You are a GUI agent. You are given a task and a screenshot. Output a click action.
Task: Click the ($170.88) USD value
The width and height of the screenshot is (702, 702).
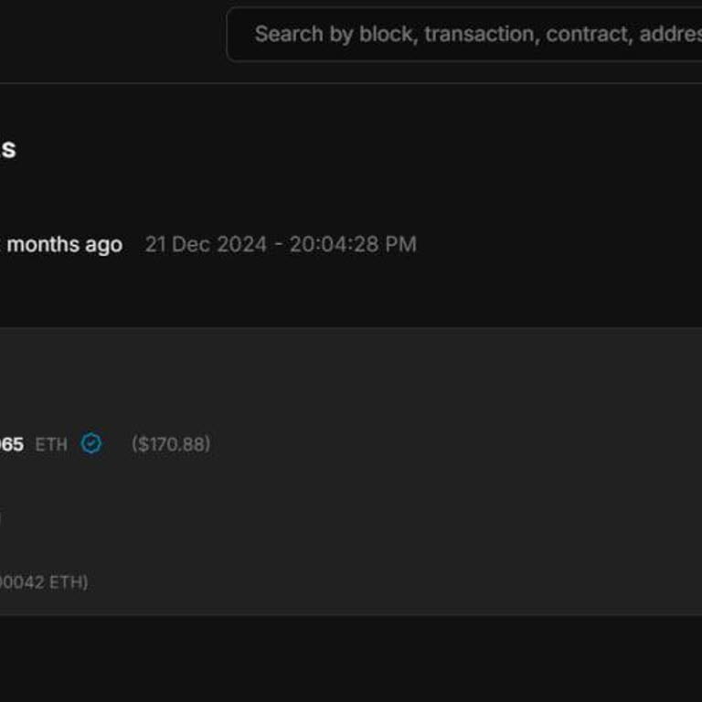point(171,444)
